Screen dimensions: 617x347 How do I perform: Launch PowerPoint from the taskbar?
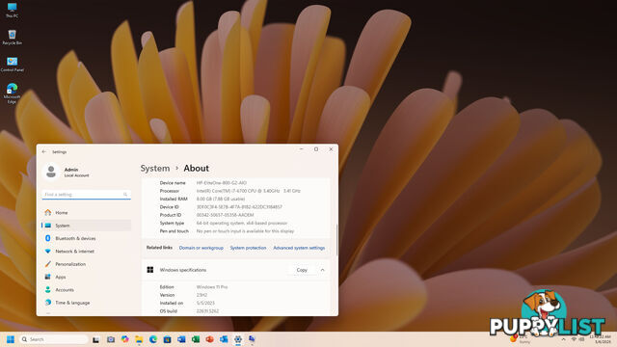[x=210, y=339]
